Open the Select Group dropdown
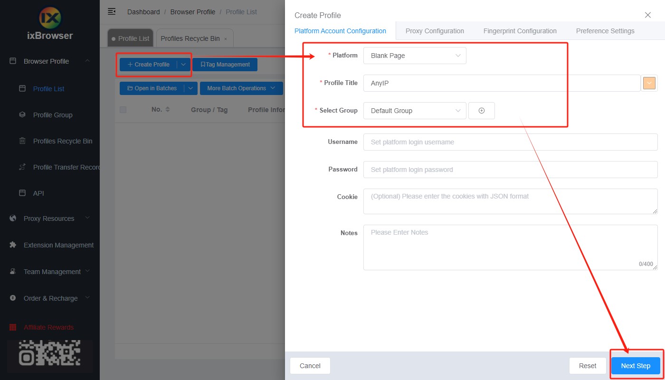 [x=414, y=110]
